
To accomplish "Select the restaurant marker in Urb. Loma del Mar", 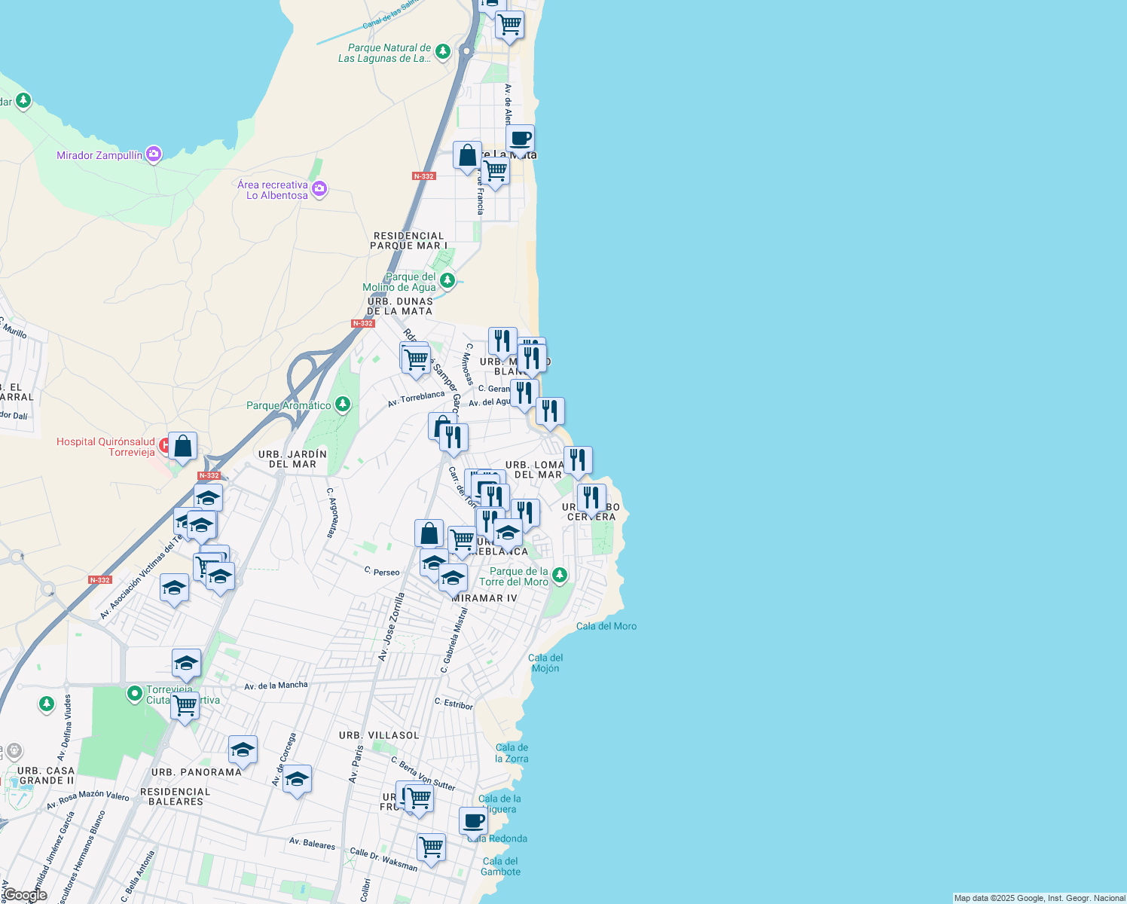I will click(579, 460).
